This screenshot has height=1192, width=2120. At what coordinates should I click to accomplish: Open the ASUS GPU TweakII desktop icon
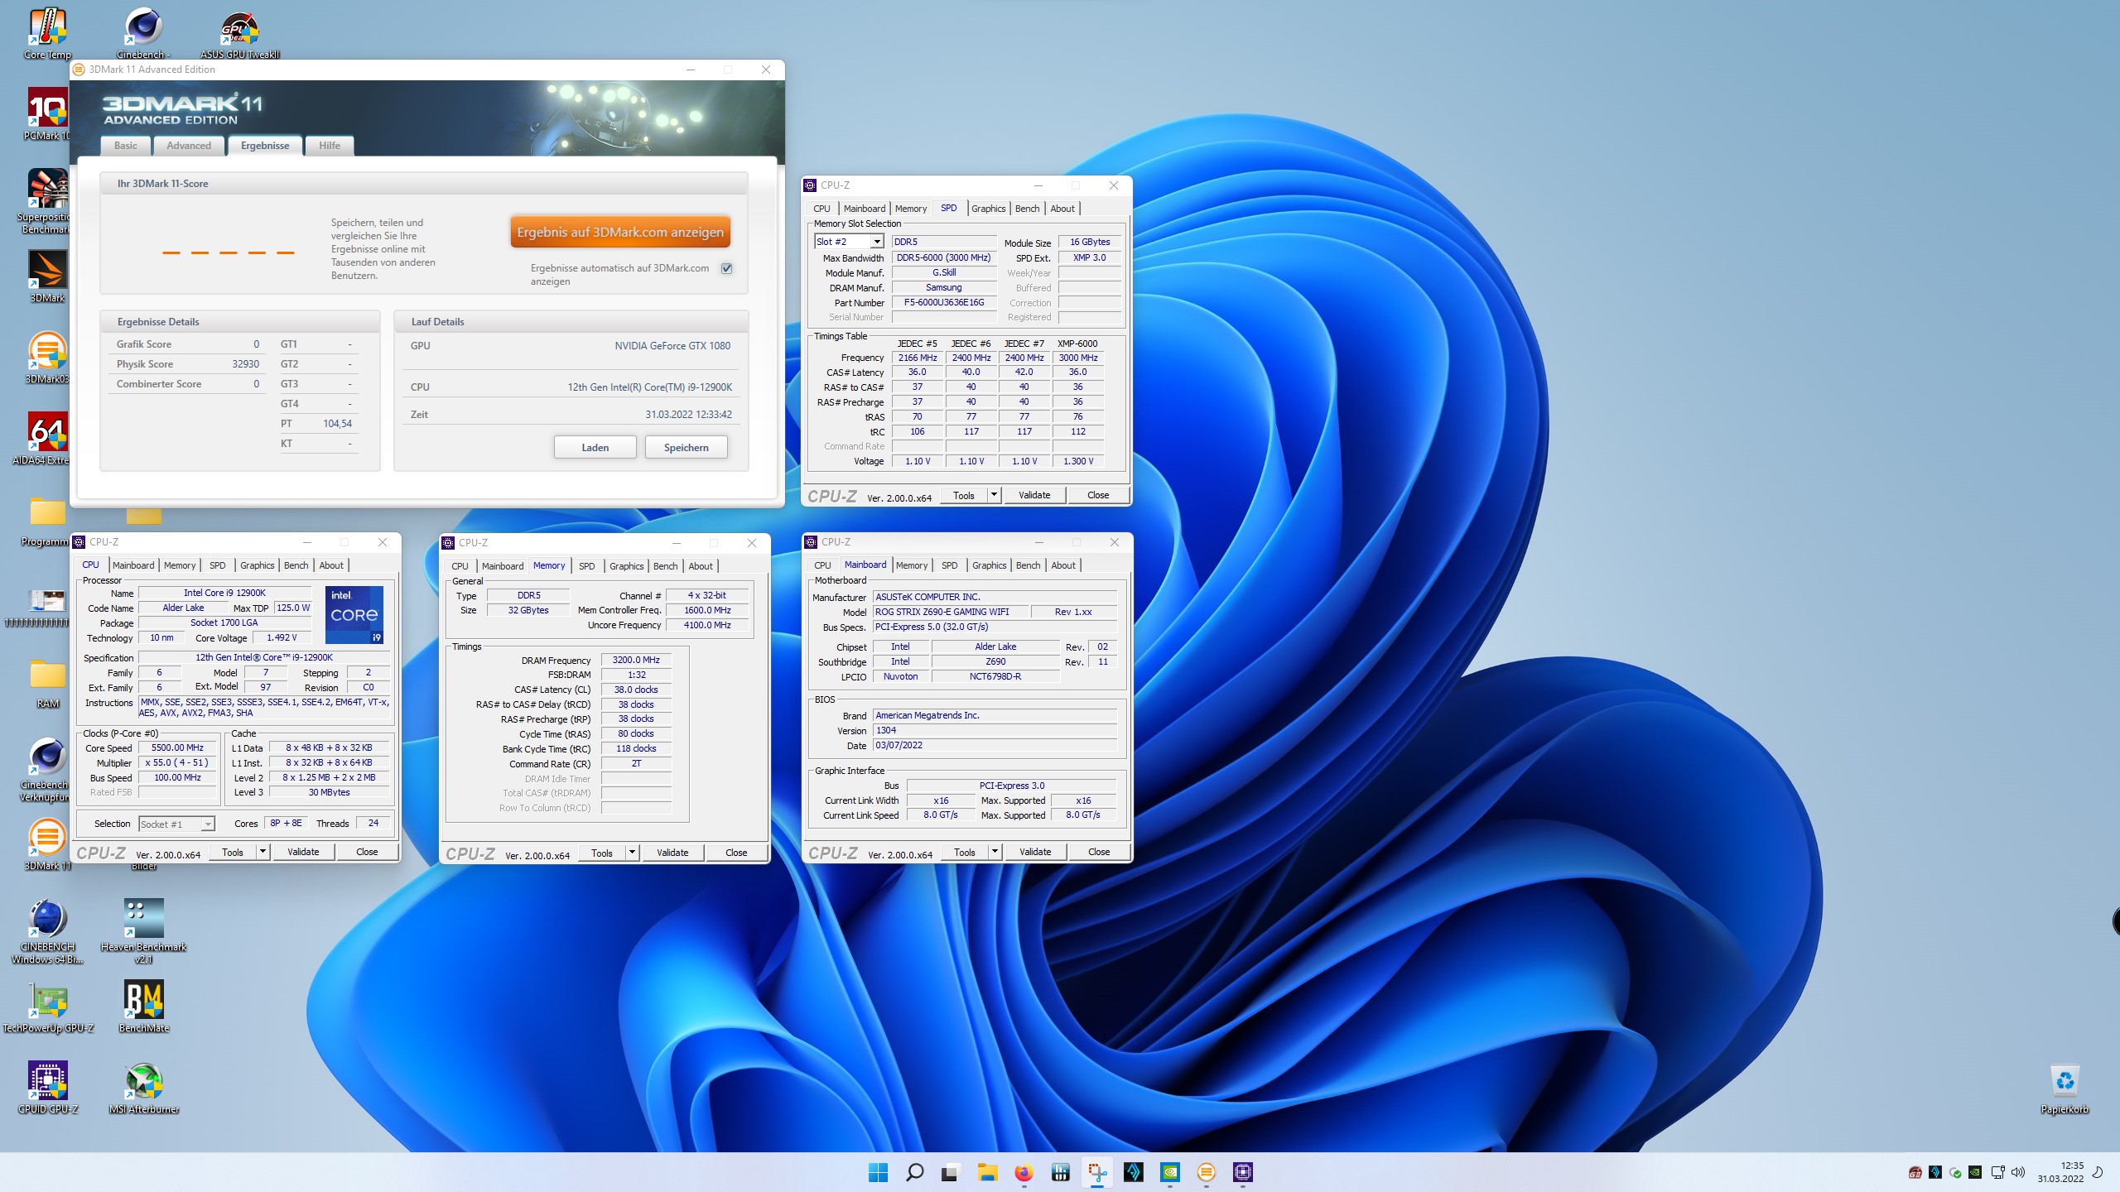tap(239, 33)
